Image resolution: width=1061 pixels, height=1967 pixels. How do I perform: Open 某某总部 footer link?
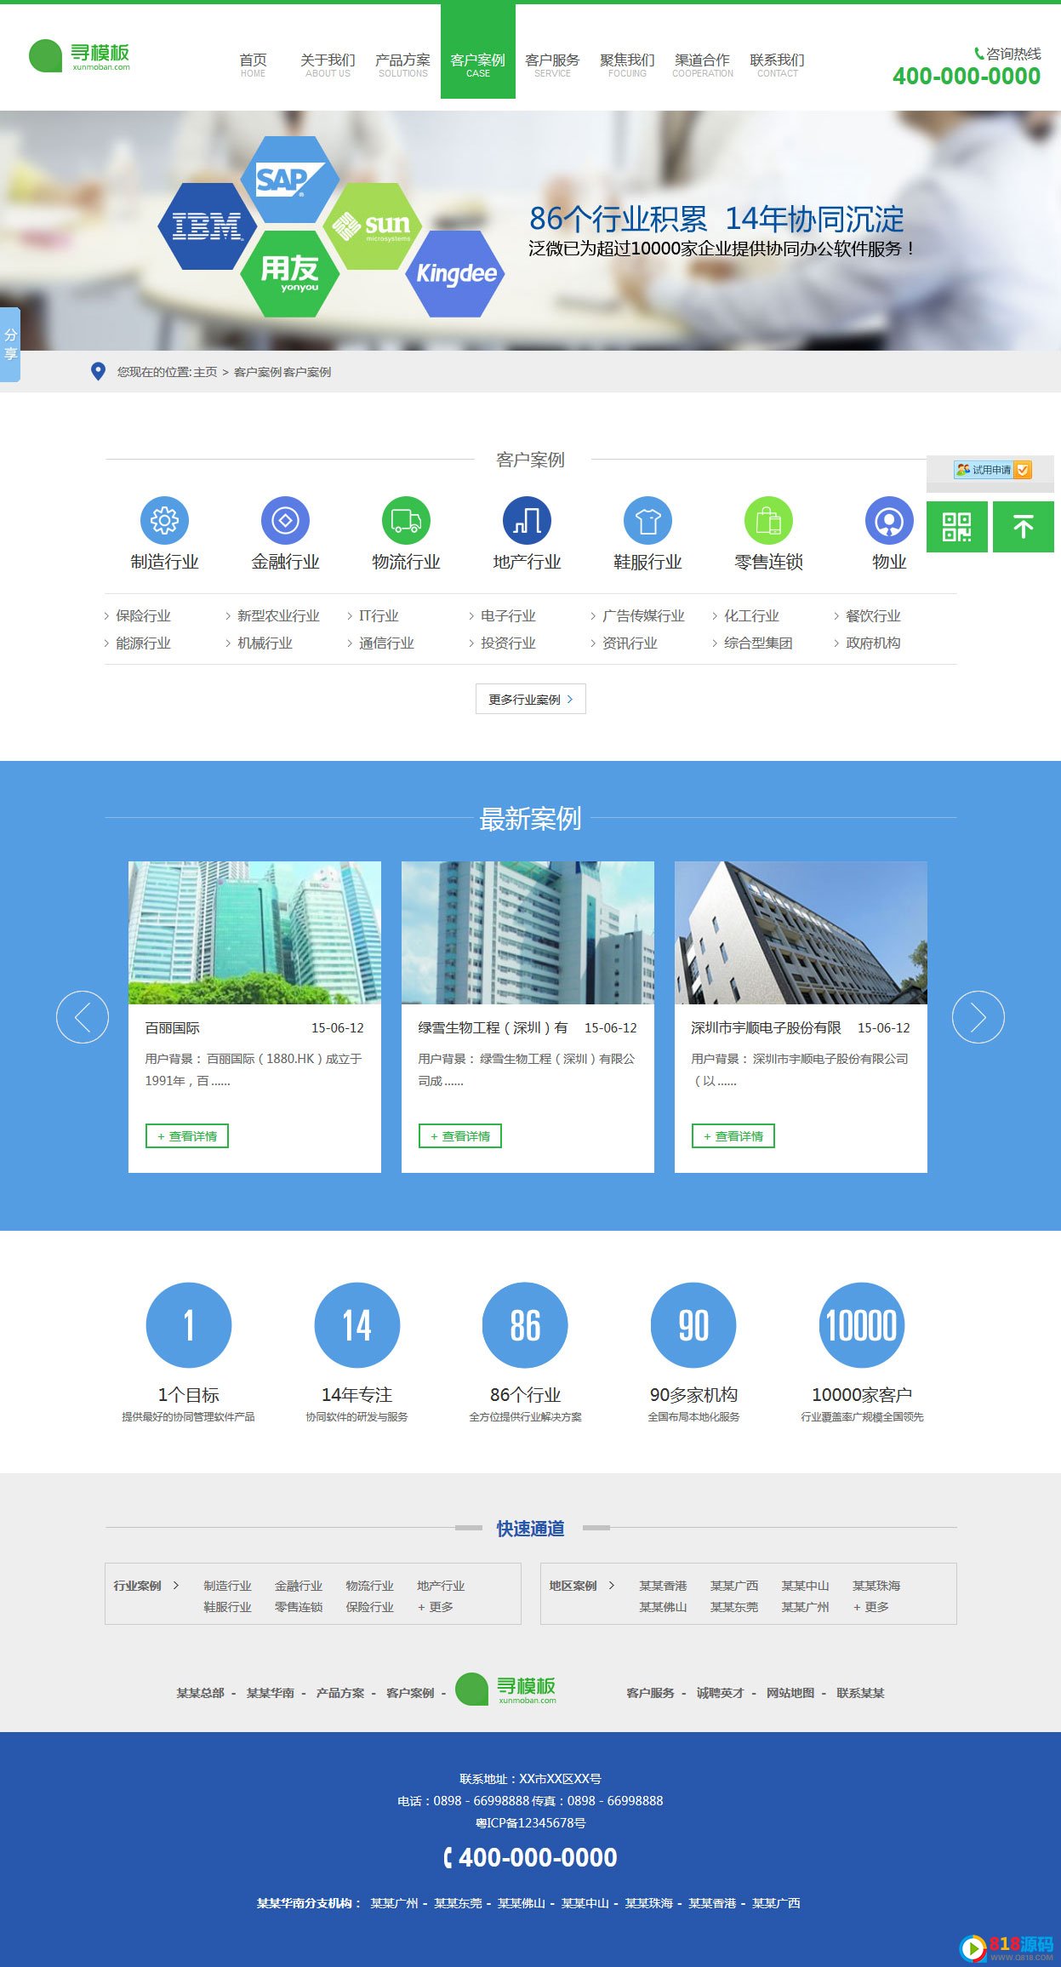point(200,1693)
